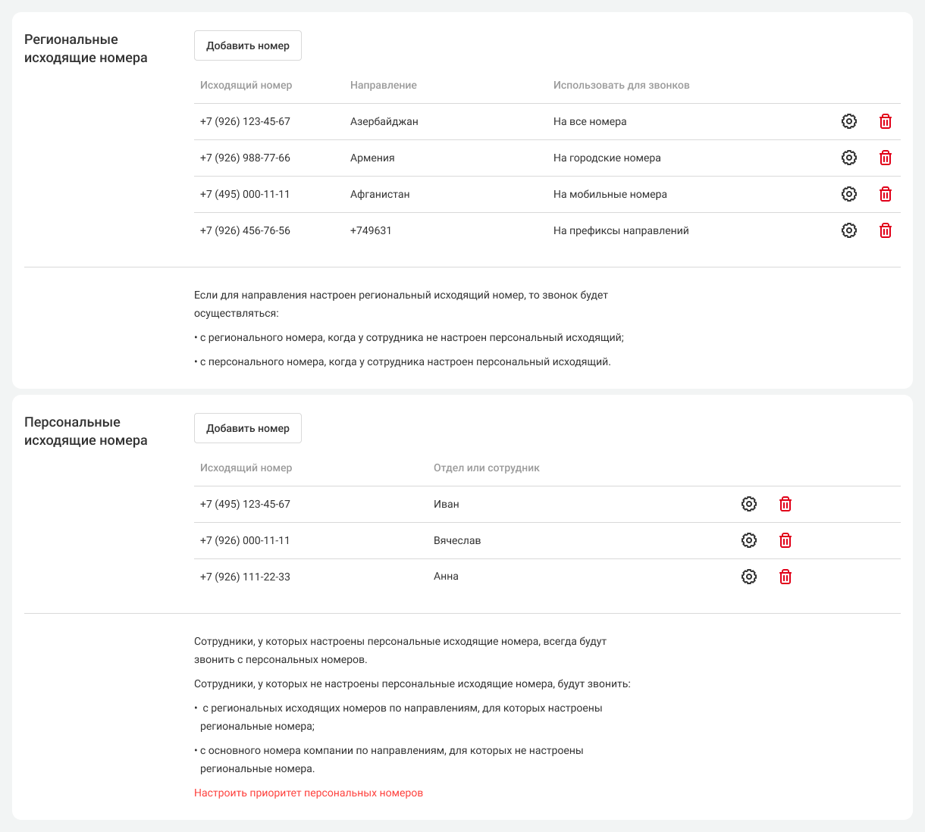Click Добавить номер in personal numbers section
This screenshot has height=832, width=925.
coord(248,428)
